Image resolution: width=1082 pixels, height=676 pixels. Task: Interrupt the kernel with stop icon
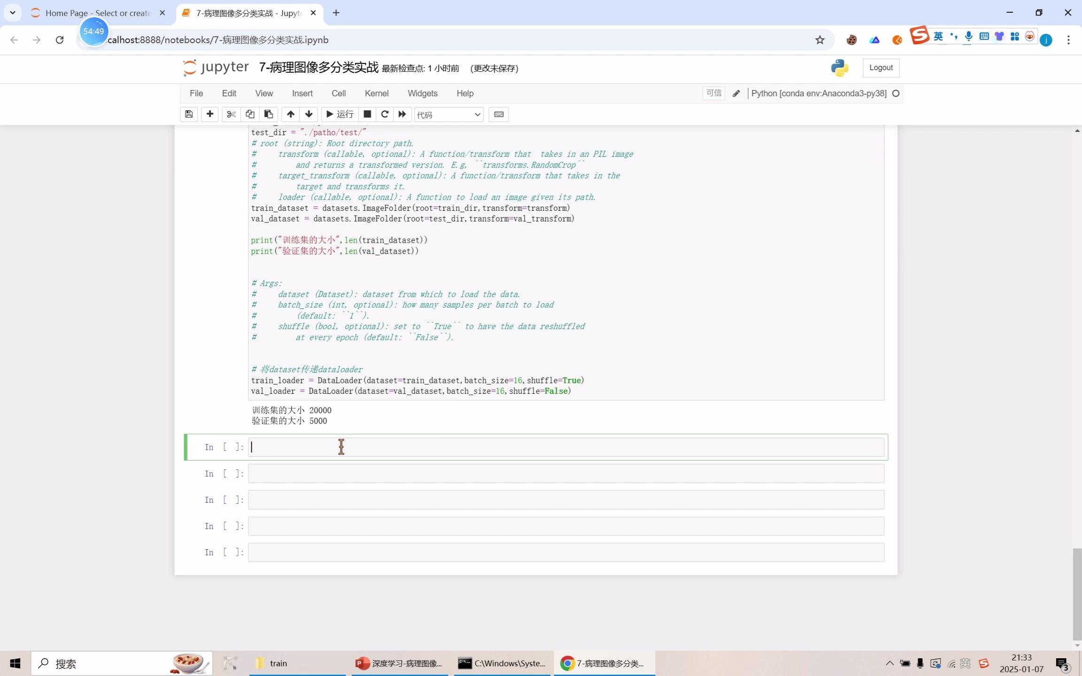coord(367,114)
